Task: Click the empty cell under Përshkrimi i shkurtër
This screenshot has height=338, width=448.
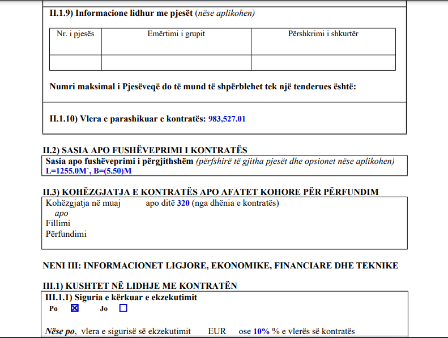Action: tap(323, 63)
